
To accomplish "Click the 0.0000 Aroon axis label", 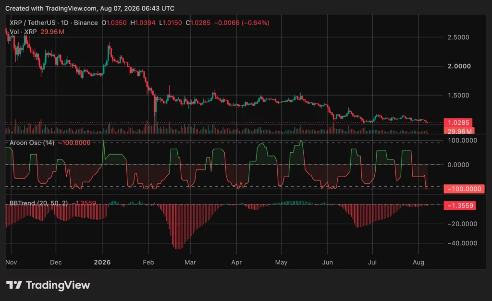I will tap(458, 165).
